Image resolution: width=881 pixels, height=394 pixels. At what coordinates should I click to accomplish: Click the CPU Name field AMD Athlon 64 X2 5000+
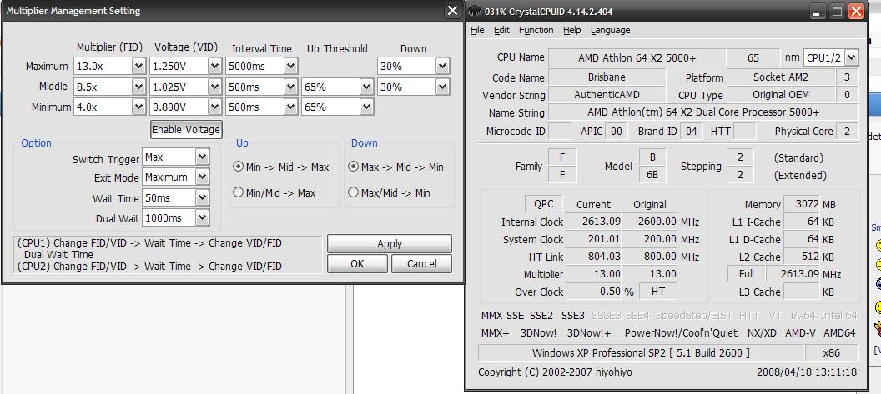point(636,57)
